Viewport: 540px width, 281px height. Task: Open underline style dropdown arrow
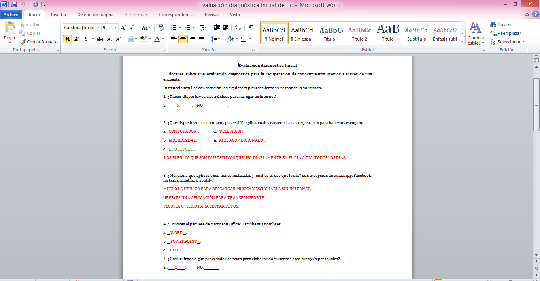tap(93, 39)
